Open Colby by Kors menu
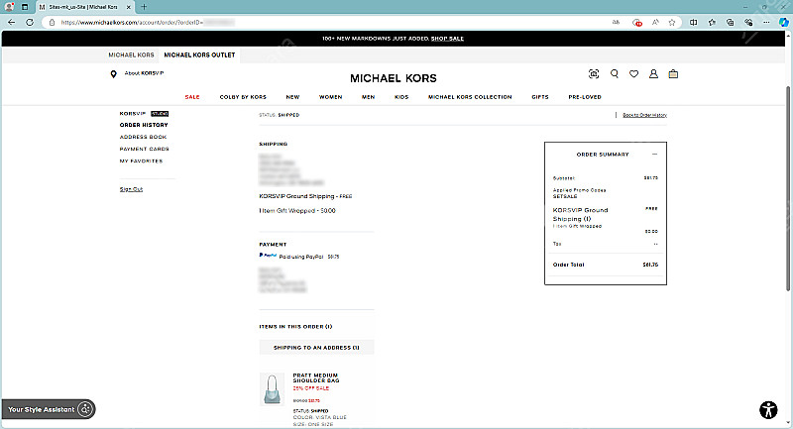793x429 pixels. pos(243,97)
